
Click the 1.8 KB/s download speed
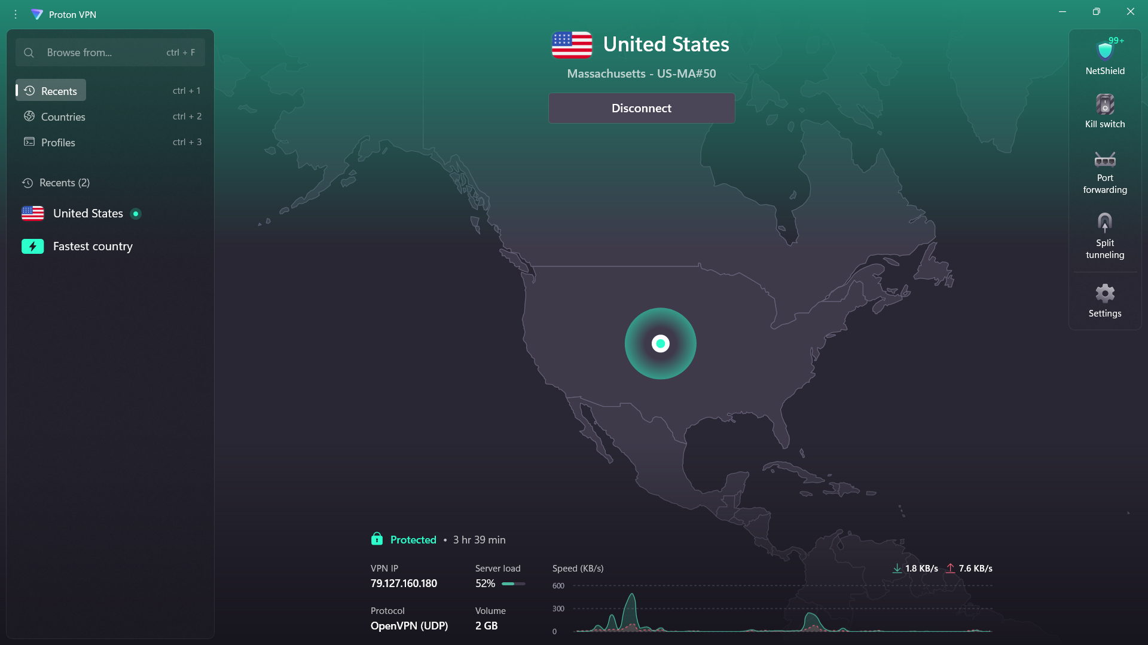921,569
